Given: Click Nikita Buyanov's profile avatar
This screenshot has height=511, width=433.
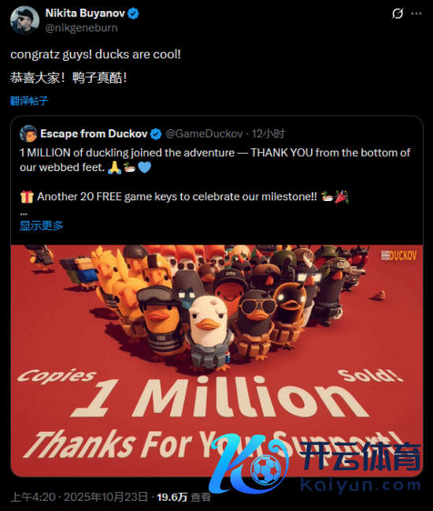Looking at the screenshot, I should [x=24, y=20].
